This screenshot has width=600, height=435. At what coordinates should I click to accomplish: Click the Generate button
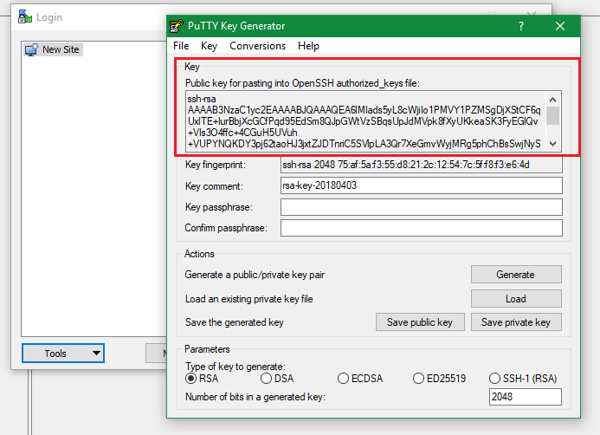[x=516, y=274]
